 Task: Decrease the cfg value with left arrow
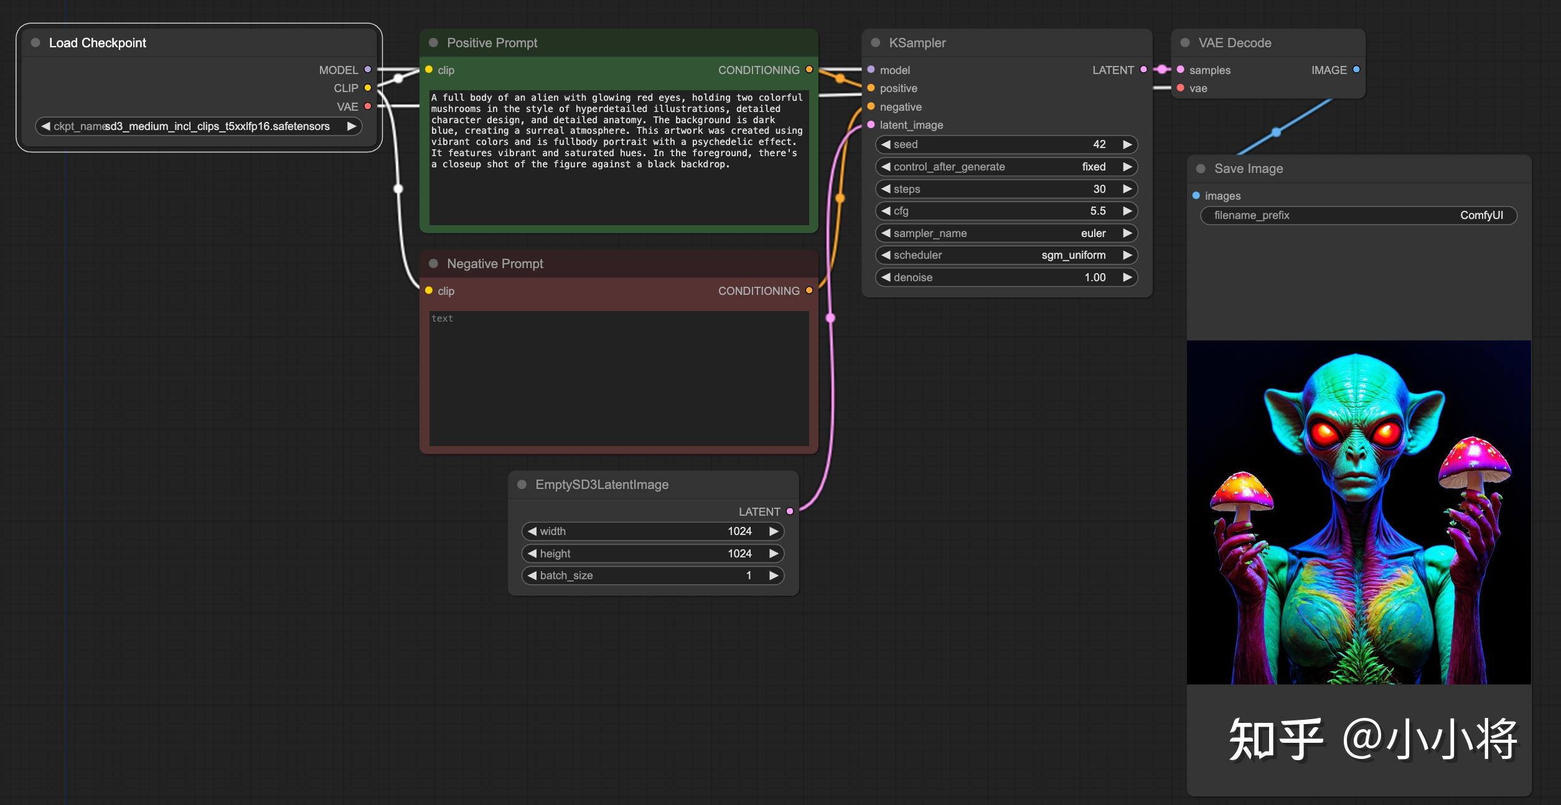pos(886,211)
